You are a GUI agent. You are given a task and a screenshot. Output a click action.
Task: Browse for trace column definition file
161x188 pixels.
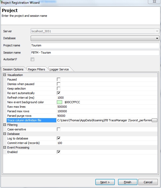[154, 120]
